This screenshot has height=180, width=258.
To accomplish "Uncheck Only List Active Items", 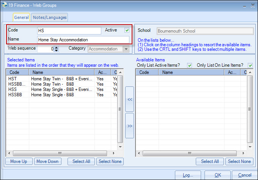I will click(190, 65).
